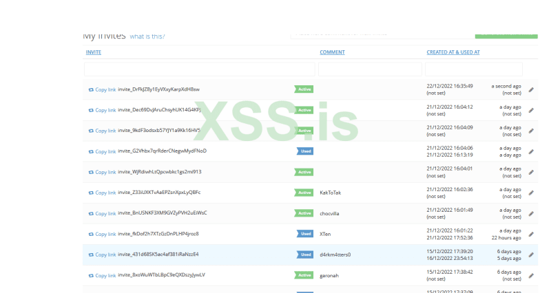Select the invite code starting with invite_8xoWu
The width and height of the screenshot is (551, 293).
pyautogui.click(x=162, y=274)
